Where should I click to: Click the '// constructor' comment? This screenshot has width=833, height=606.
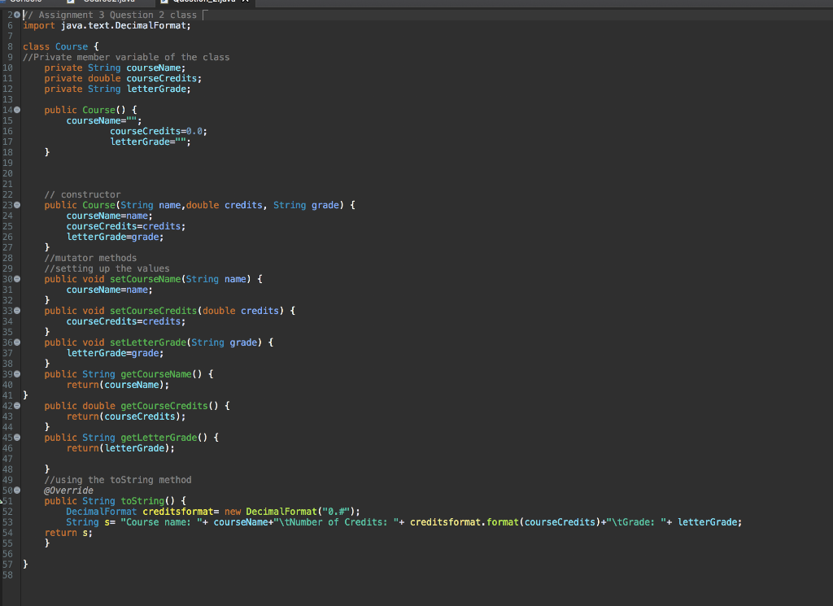pos(82,194)
